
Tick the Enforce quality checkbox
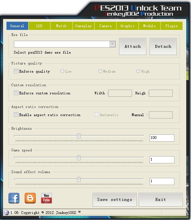[x=16, y=71]
